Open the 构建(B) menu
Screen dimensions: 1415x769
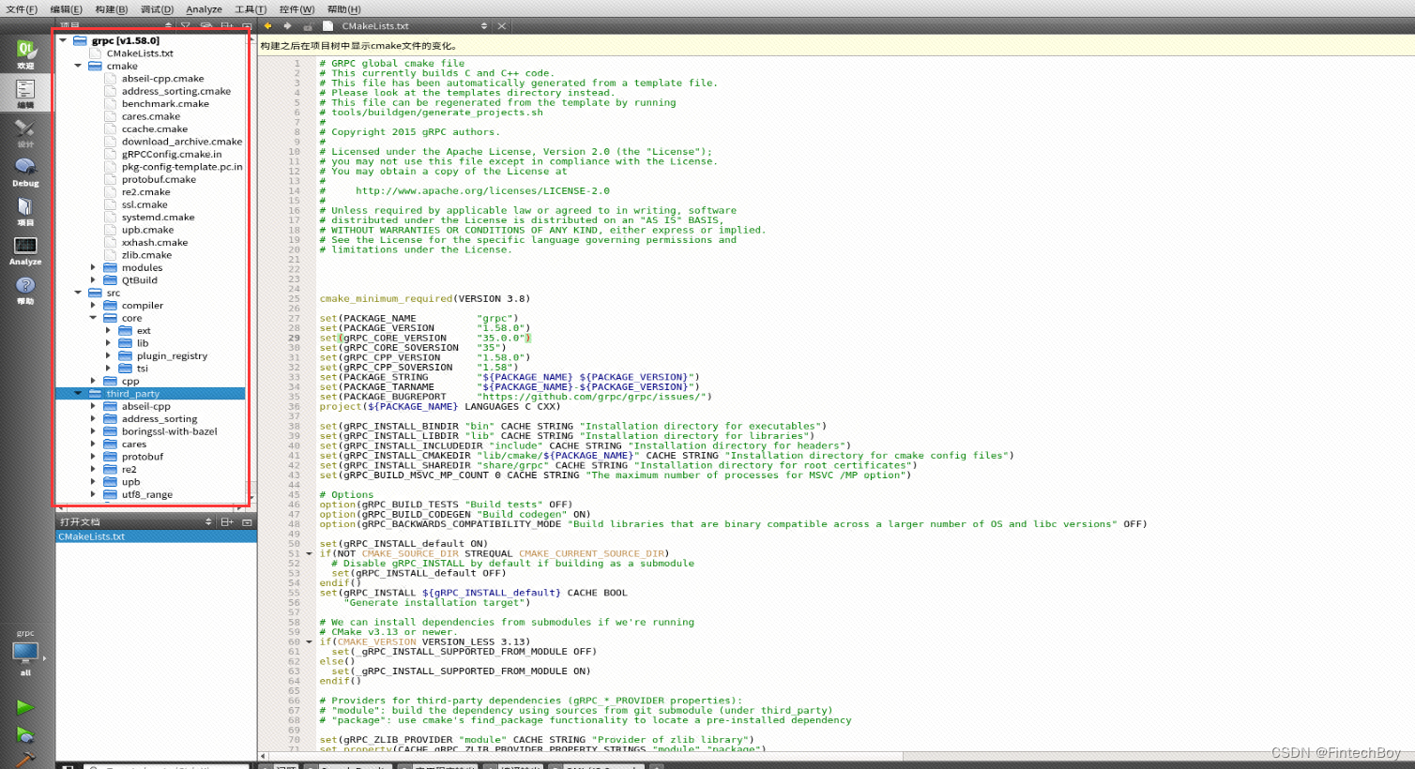point(111,9)
